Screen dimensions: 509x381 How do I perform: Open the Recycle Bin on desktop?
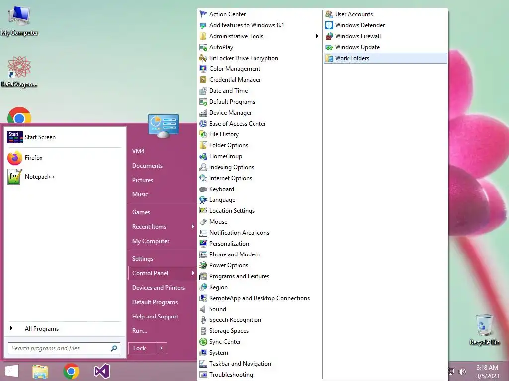[484, 329]
